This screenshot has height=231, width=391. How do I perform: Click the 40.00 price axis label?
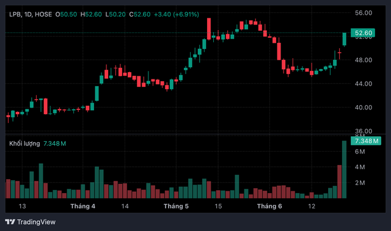[x=364, y=108]
